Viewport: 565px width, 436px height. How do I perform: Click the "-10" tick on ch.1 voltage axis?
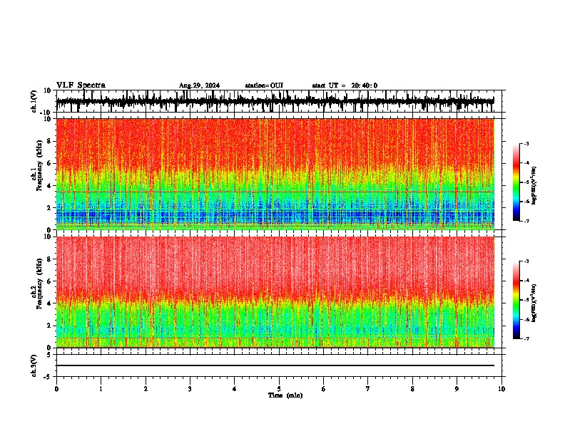[46, 113]
